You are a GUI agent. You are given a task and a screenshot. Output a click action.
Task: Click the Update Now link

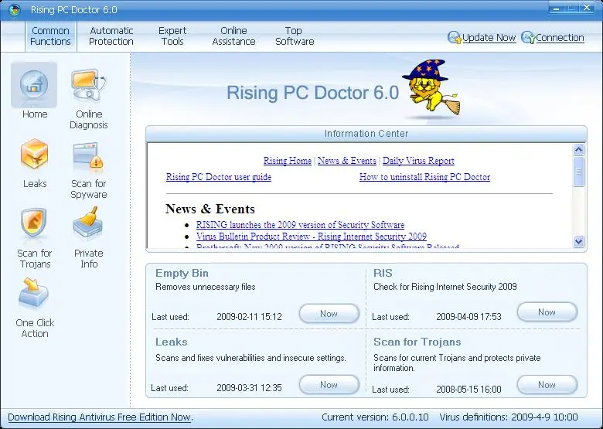[489, 38]
